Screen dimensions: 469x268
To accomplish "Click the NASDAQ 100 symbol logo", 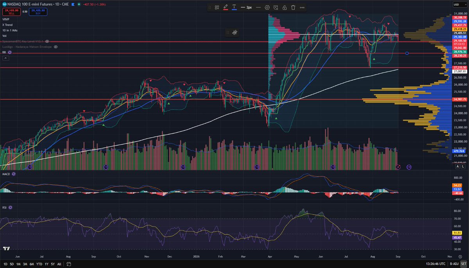I will [x=4, y=4].
